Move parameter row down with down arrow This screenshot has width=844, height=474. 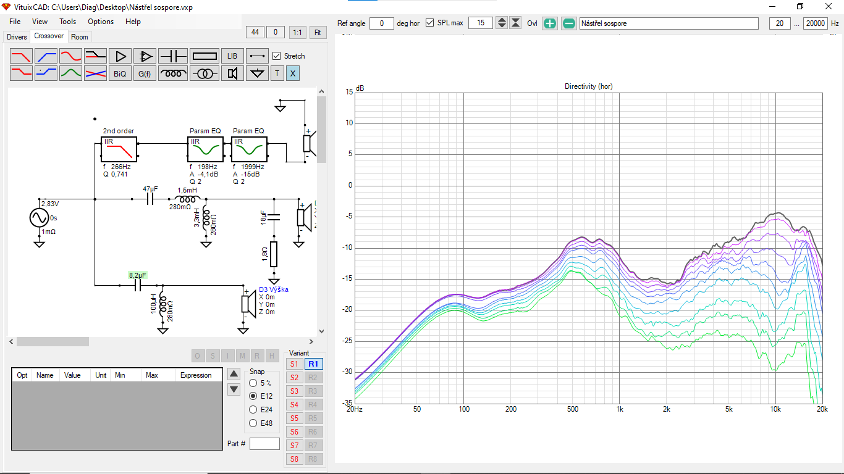tap(234, 389)
